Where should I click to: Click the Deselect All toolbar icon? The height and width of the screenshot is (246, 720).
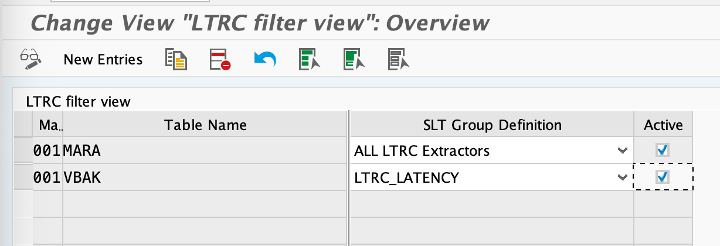tap(398, 59)
